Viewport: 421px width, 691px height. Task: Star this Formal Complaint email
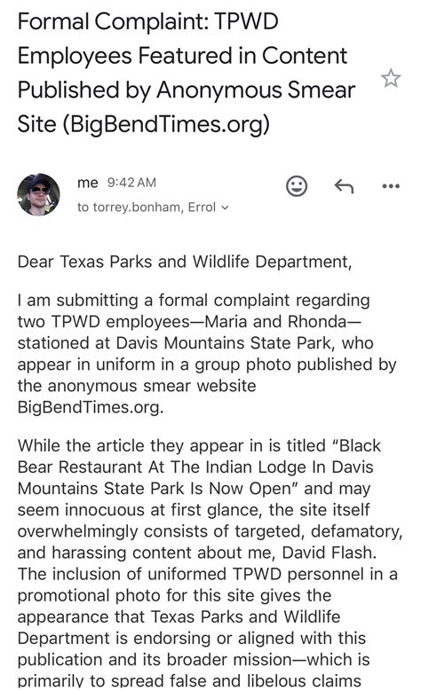391,79
